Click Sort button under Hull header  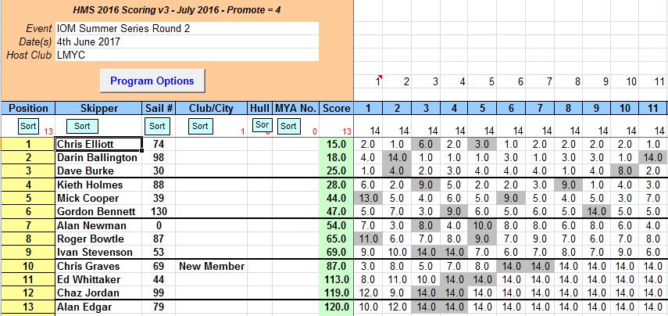pyautogui.click(x=261, y=125)
